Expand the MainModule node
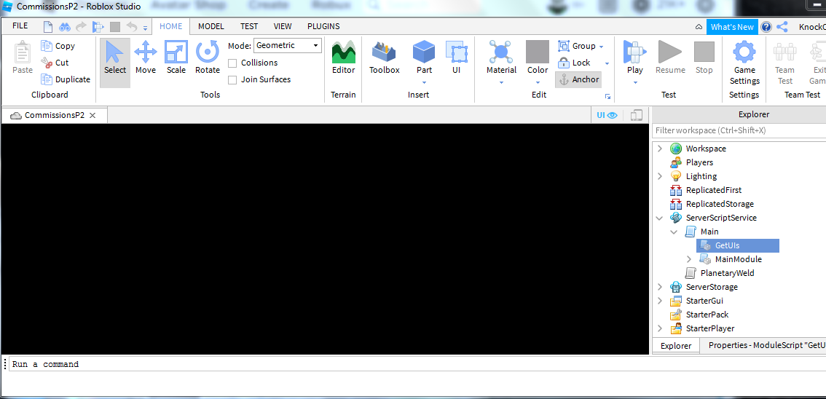The image size is (826, 399). pos(689,259)
